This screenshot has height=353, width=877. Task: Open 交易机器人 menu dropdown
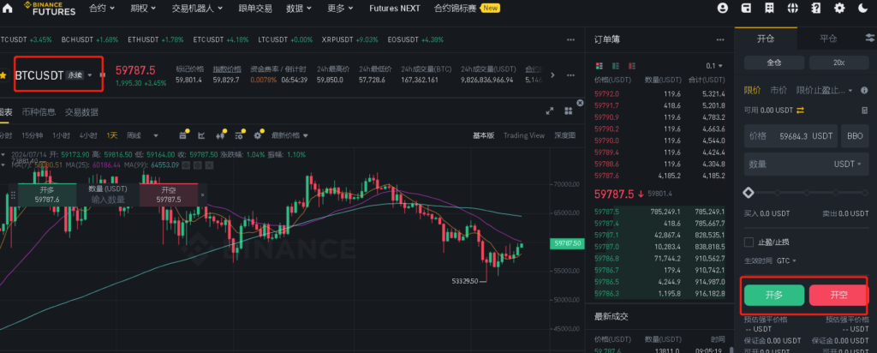197,9
